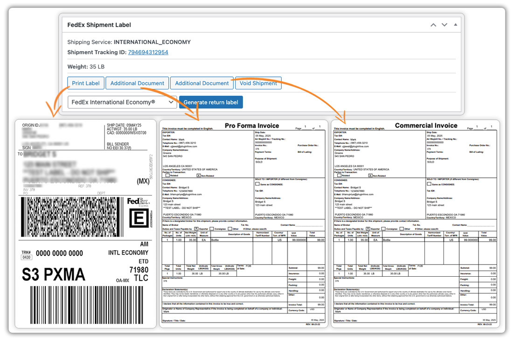Click the Void Shipment button
The width and height of the screenshot is (513, 341).
[258, 83]
